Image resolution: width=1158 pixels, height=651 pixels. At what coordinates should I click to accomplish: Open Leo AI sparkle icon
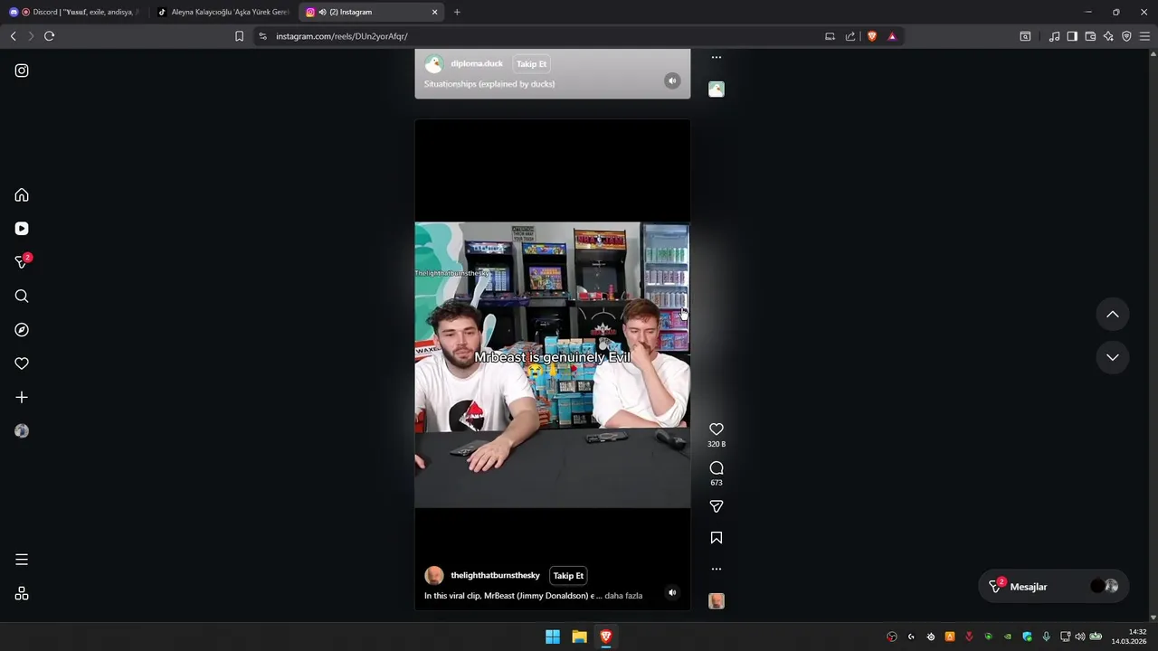1108,36
